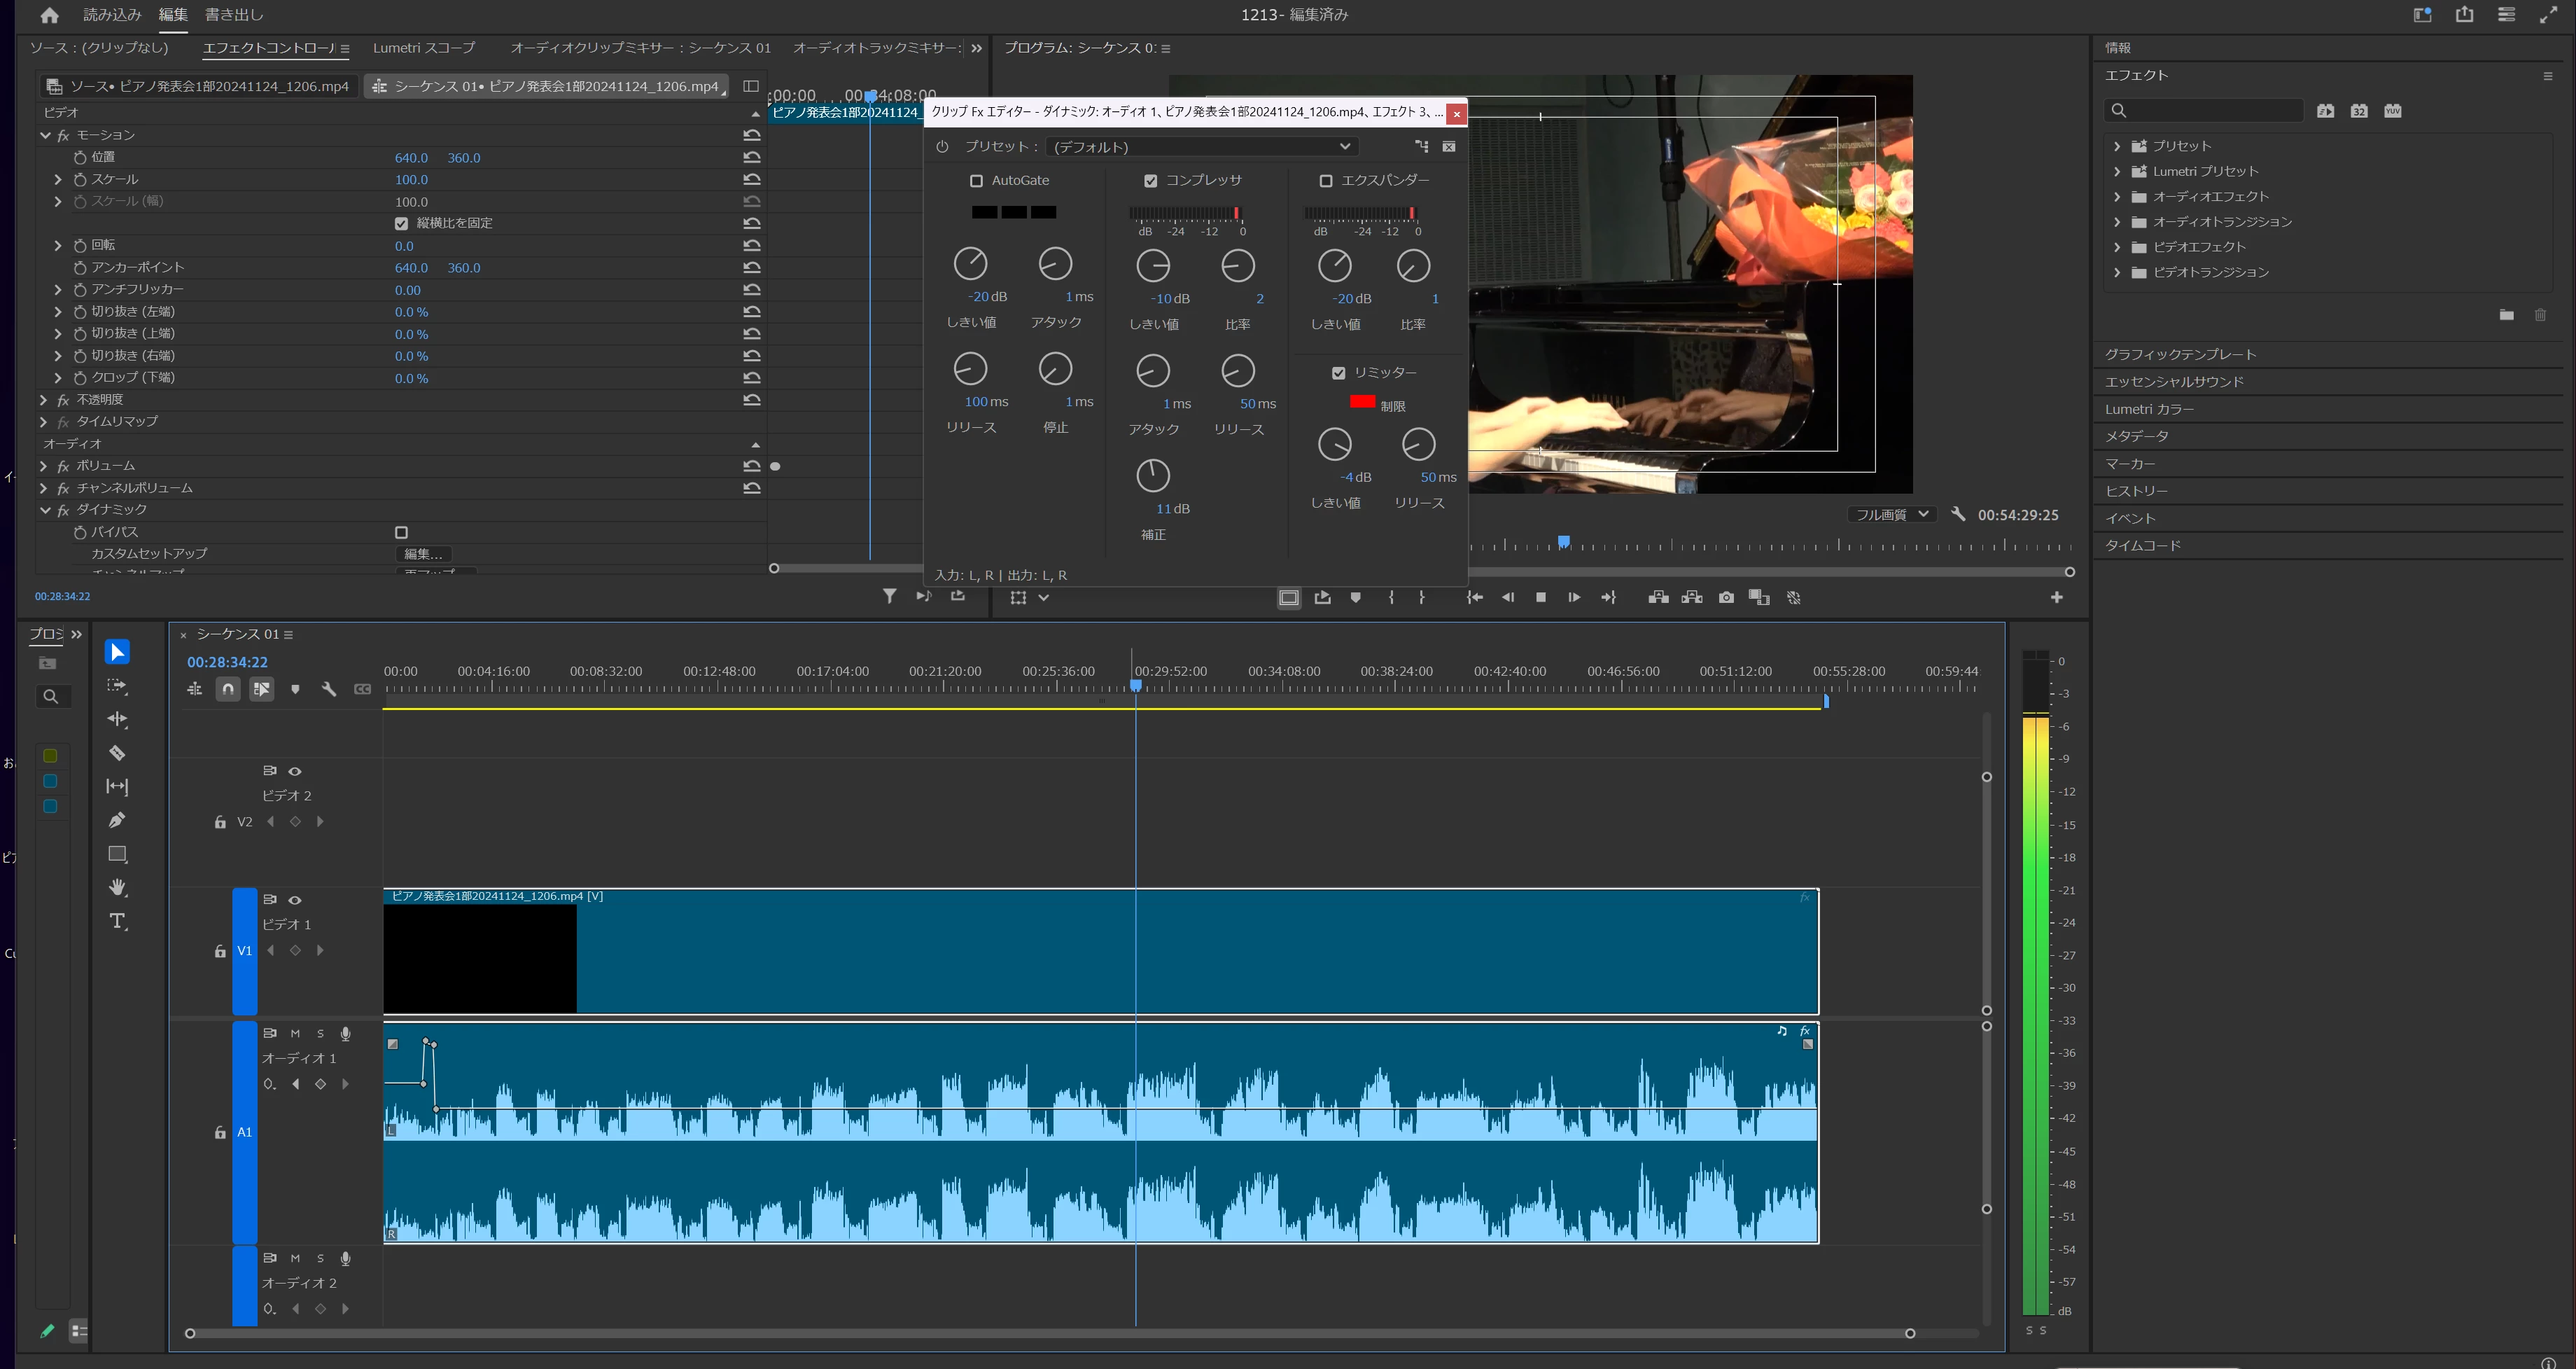Click the 編集... custom setup button
The width and height of the screenshot is (2576, 1369).
pyautogui.click(x=423, y=553)
